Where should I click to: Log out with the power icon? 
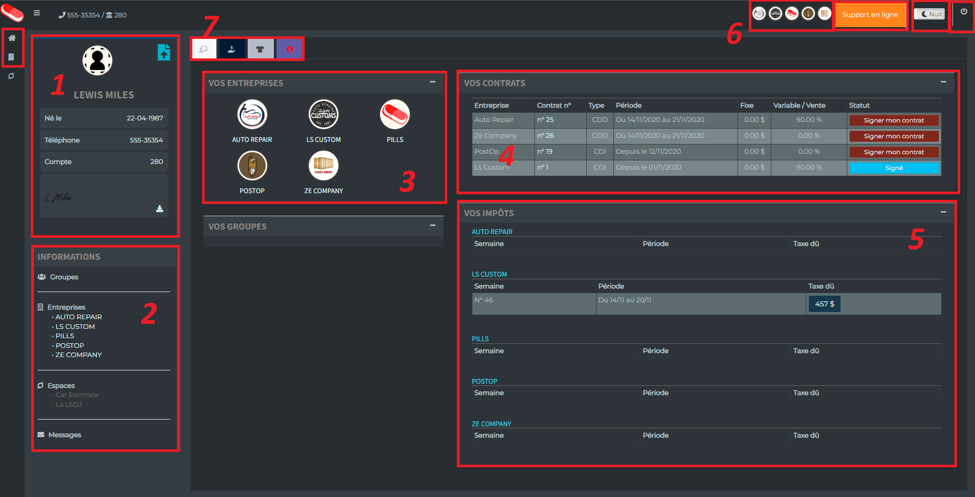964,11
